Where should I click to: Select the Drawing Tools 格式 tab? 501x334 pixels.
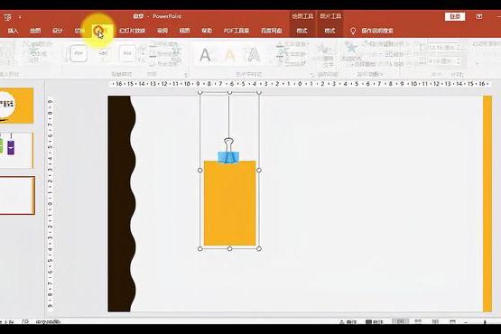(302, 31)
